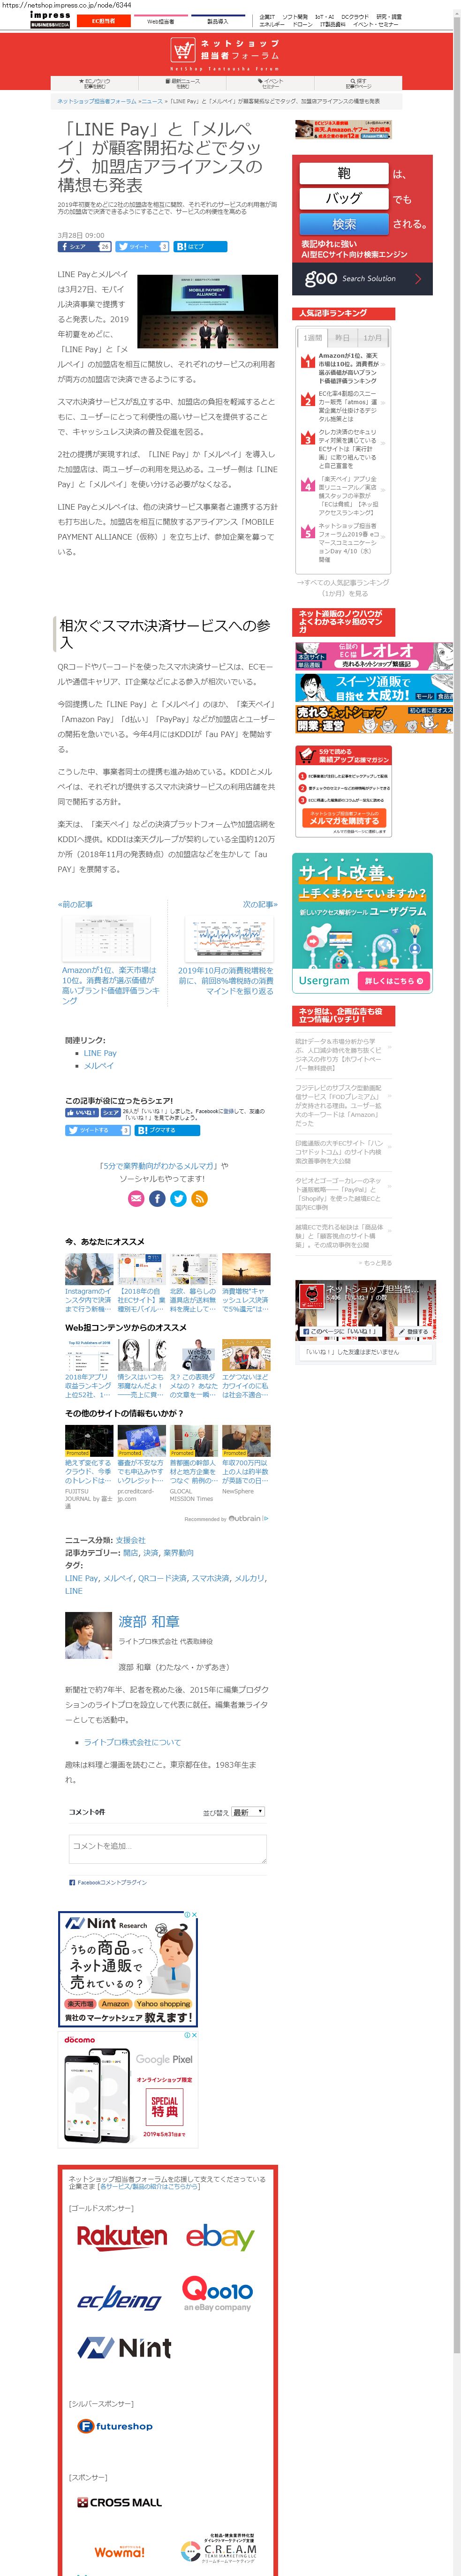Switch ranking to the 1か月 tab
The width and height of the screenshot is (461, 2576).
pos(372,338)
